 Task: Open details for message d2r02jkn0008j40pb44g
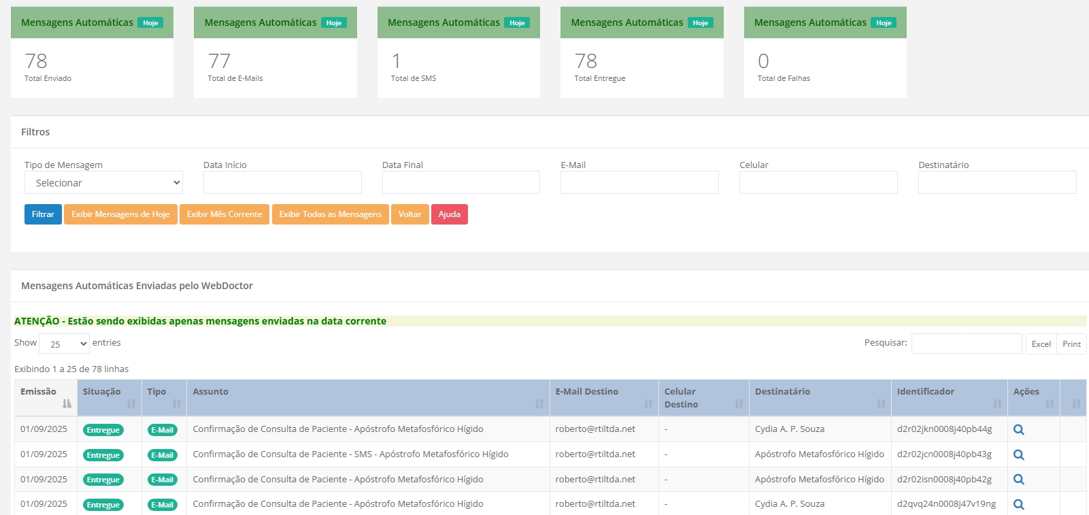pyautogui.click(x=1018, y=430)
